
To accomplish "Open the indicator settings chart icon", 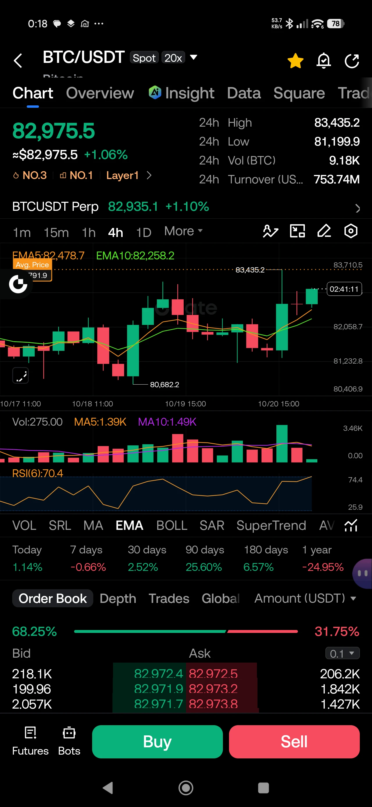I will [351, 525].
